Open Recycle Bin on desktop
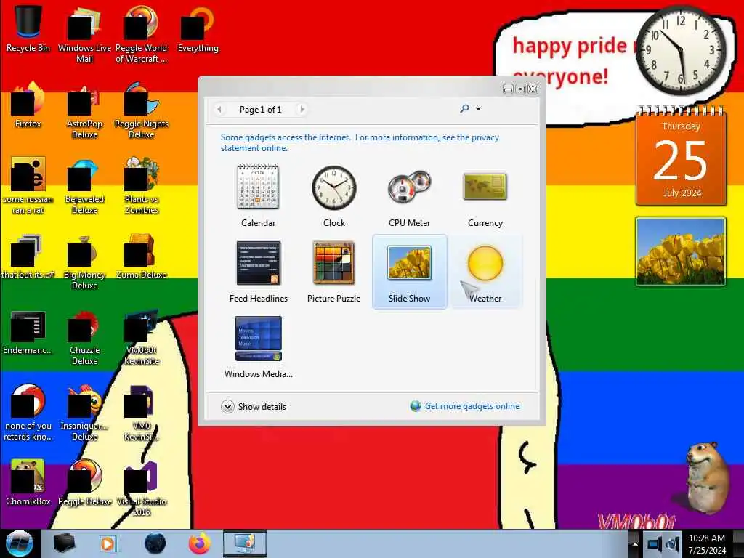This screenshot has height=558, width=744. click(x=28, y=28)
